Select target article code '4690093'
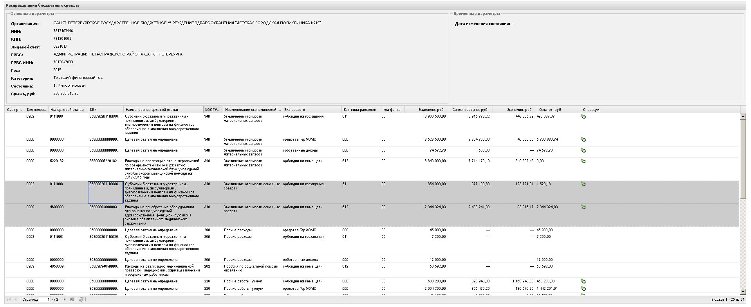The height and width of the screenshot is (307, 751). 56,207
